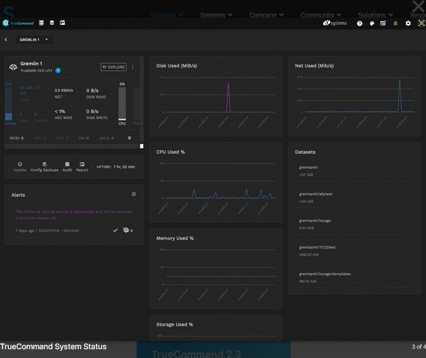Open the dashboard servers icon in the toolbar
The width and height of the screenshot is (426, 358).
(41, 23)
